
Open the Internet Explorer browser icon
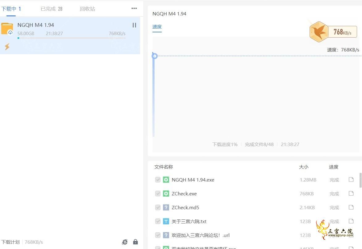[125, 242]
